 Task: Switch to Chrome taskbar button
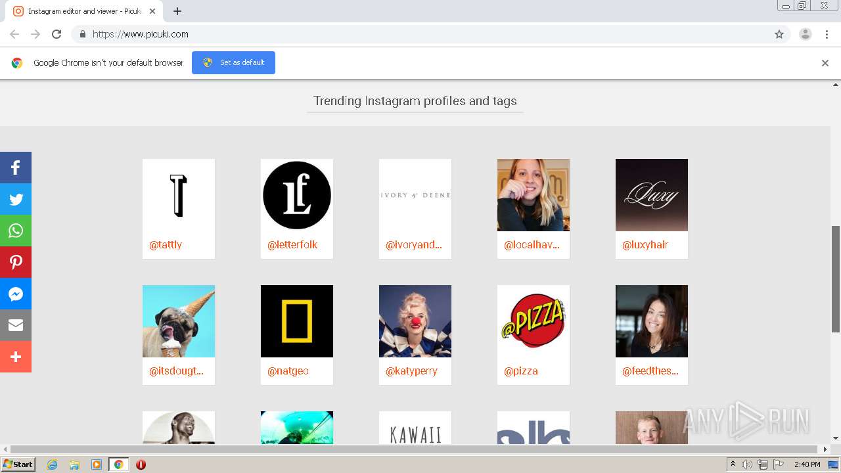click(x=119, y=464)
